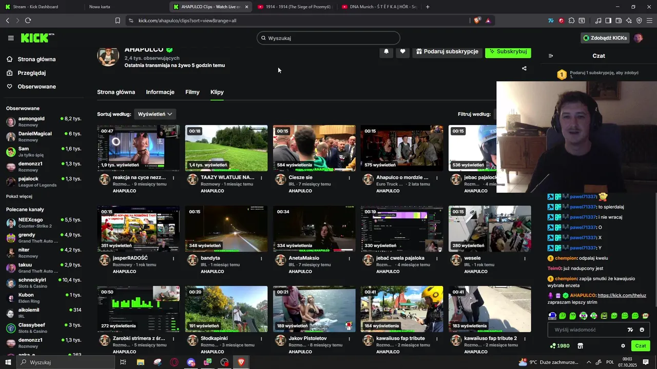Open the hamburger sidebar menu next to Kick logo
This screenshot has width=657, height=369.
pyautogui.click(x=11, y=38)
